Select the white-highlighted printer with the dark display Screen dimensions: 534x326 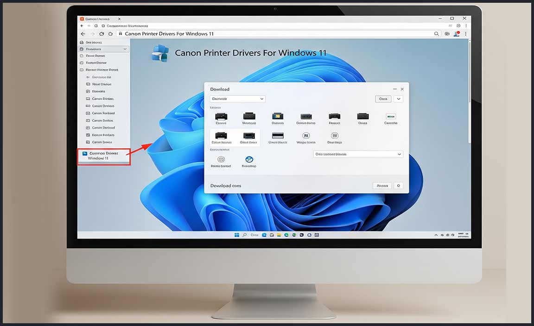[x=249, y=136]
